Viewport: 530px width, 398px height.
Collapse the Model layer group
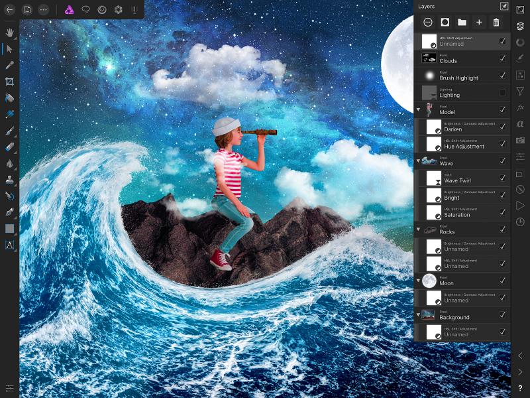[419, 109]
